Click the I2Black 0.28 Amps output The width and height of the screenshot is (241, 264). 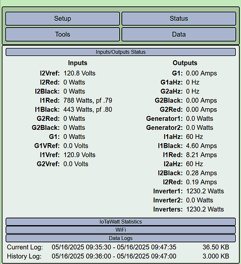point(201,173)
